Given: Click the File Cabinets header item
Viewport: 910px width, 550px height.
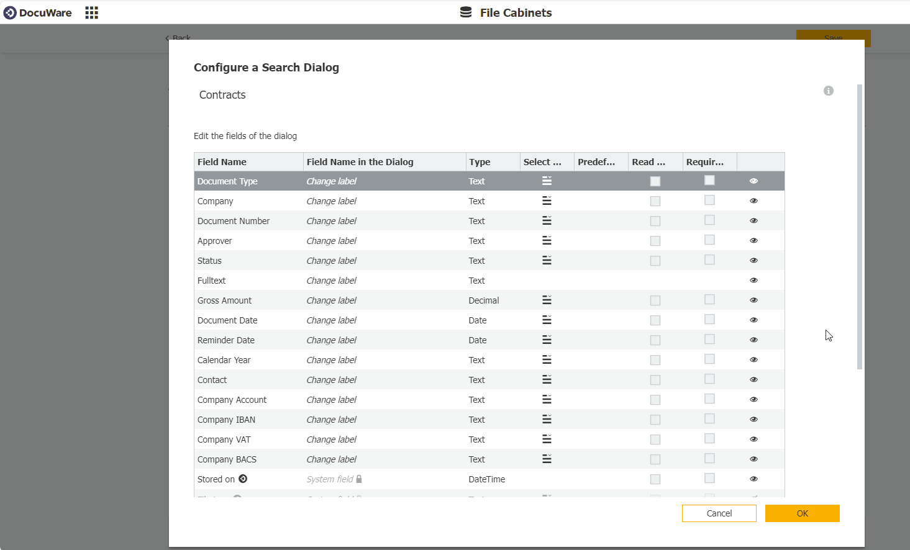Looking at the screenshot, I should pyautogui.click(x=514, y=12).
